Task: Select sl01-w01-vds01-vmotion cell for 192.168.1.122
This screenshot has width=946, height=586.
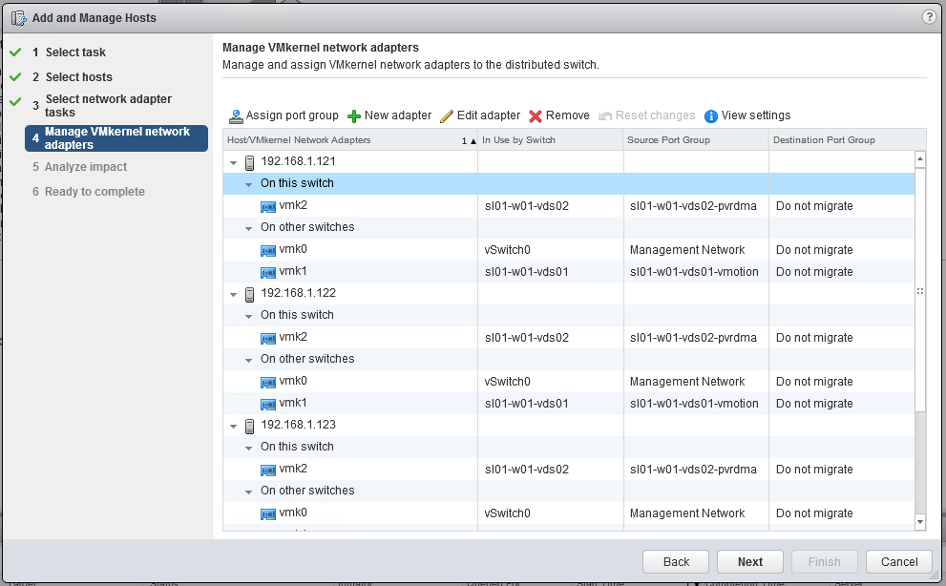Action: coord(694,403)
